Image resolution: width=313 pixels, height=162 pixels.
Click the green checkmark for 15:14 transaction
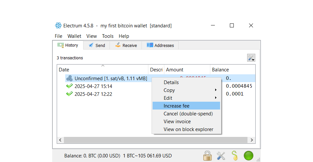coord(69,86)
